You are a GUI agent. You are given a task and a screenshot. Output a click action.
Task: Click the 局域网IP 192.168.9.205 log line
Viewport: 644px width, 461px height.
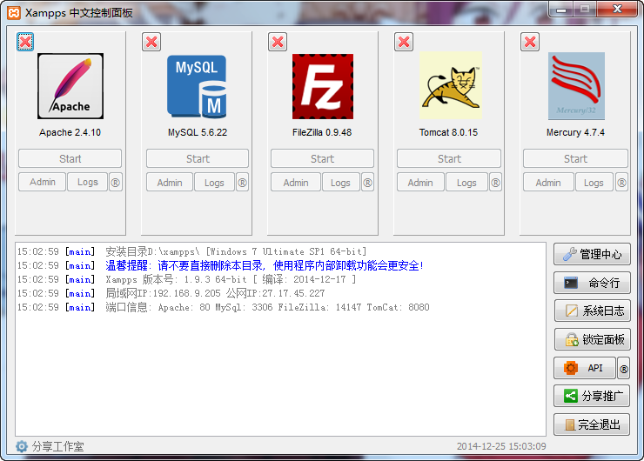215,293
